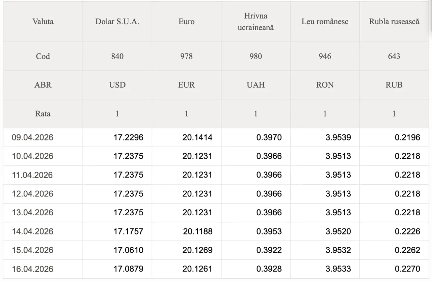Screen dimensions: 432x281
Task: Select currency code 980 cell
Action: click(x=255, y=56)
